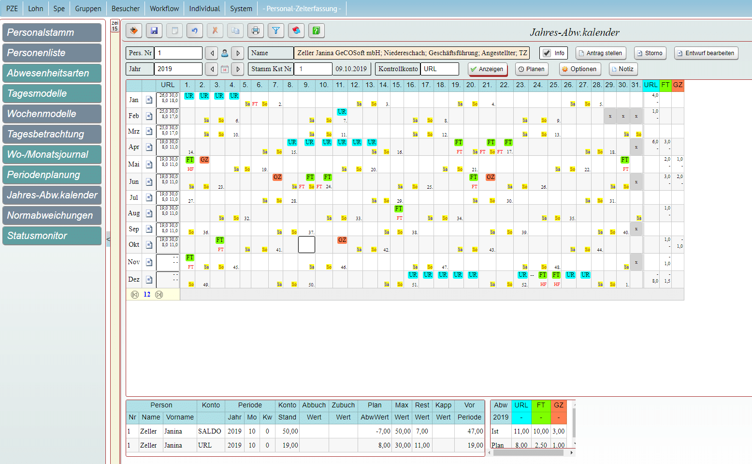This screenshot has width=752, height=464.
Task: Open the green help question-mark icon
Action: [x=316, y=30]
